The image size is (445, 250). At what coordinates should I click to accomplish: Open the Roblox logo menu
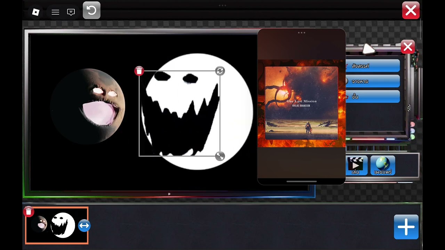[35, 12]
